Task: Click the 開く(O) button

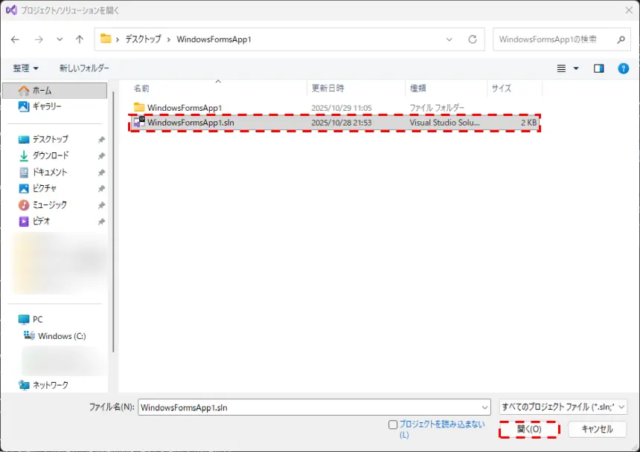Action: (x=528, y=429)
